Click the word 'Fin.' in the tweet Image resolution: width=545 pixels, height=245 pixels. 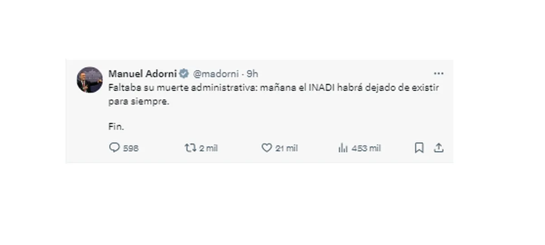(x=116, y=127)
